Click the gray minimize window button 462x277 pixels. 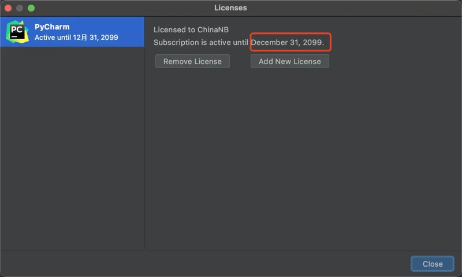[x=20, y=8]
